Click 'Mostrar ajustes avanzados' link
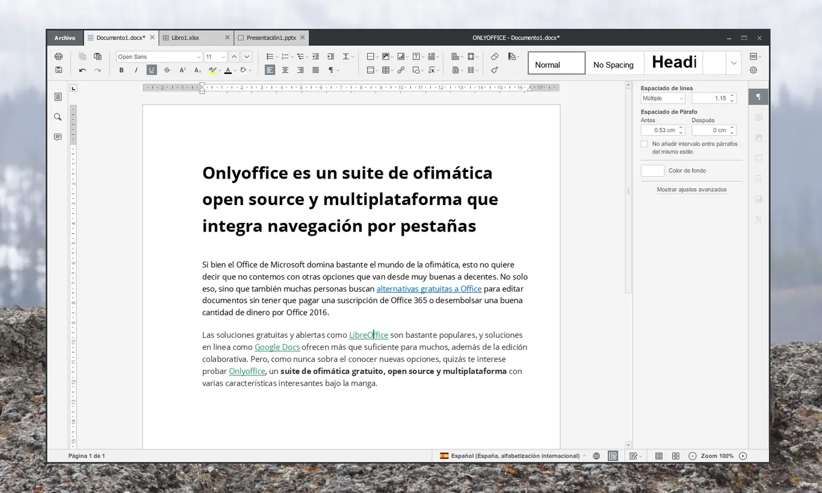The image size is (822, 493). point(691,189)
